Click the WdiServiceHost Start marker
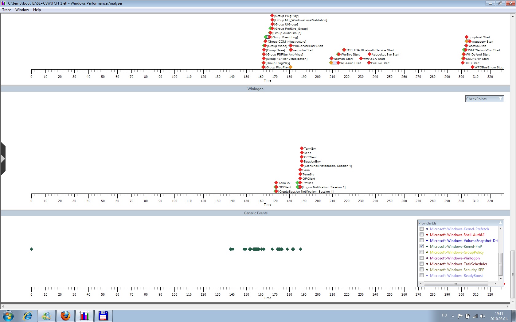Image resolution: width=516 pixels, height=322 pixels. point(291,46)
